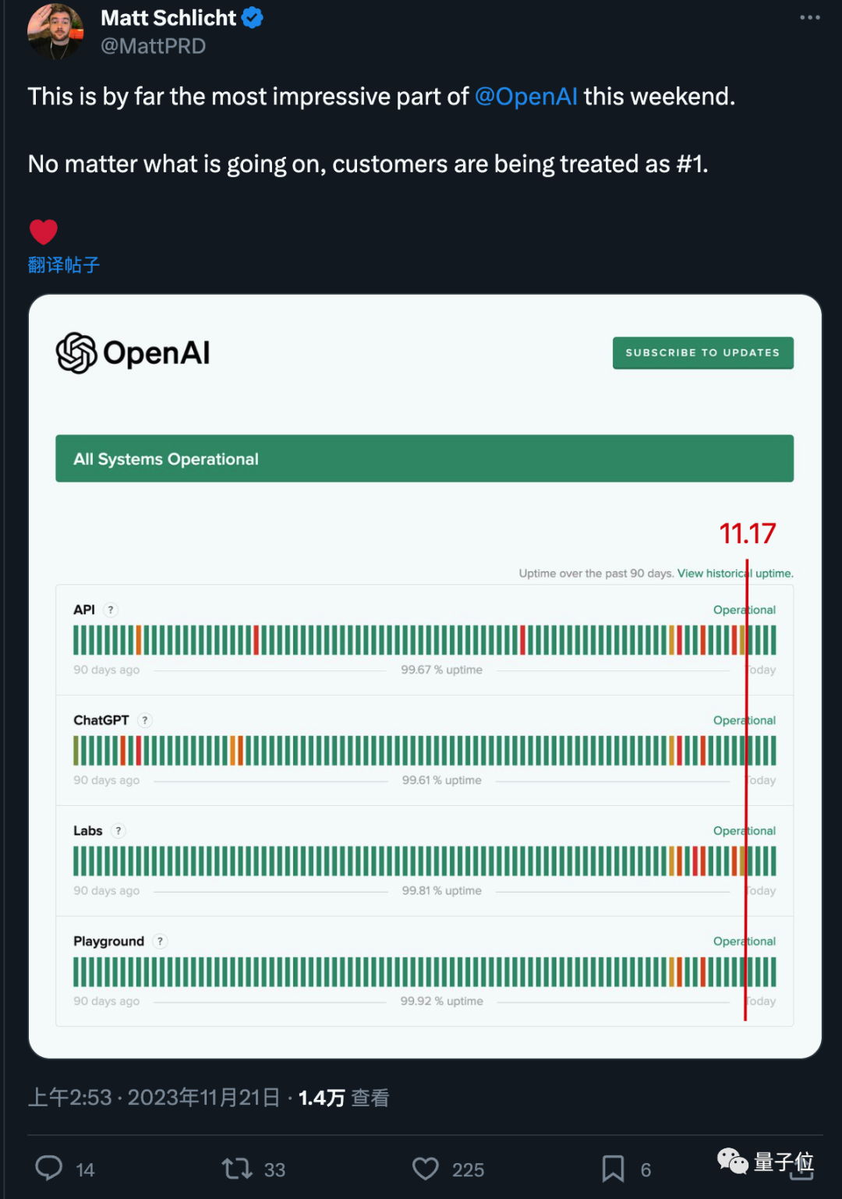Screen dimensions: 842x1199
Task: Click Matt Schlicht's profile avatar
Action: (55, 31)
